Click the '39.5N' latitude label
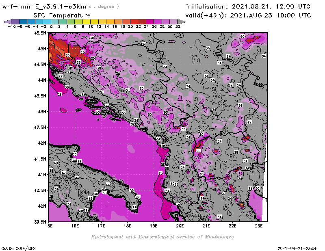The image size is (325, 251). coord(40,222)
